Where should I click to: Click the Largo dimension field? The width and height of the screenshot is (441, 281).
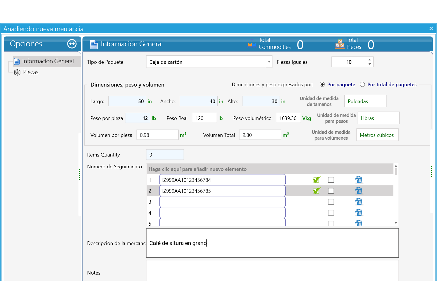pyautogui.click(x=127, y=101)
